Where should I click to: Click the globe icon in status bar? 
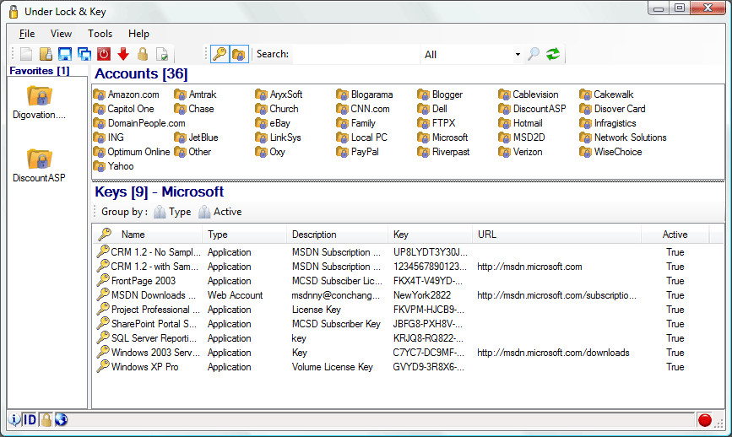(x=61, y=419)
